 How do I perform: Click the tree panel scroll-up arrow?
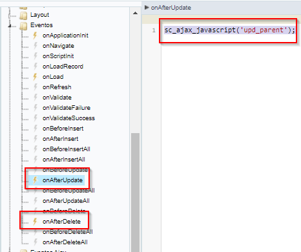[x=135, y=14]
